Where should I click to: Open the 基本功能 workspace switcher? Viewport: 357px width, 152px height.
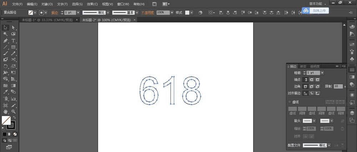click(318, 4)
